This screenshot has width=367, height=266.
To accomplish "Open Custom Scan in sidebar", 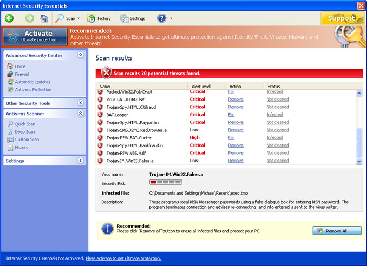I will pos(27,139).
